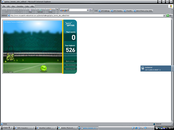
Task: Click the Done status page icon
Action: [2, 124]
